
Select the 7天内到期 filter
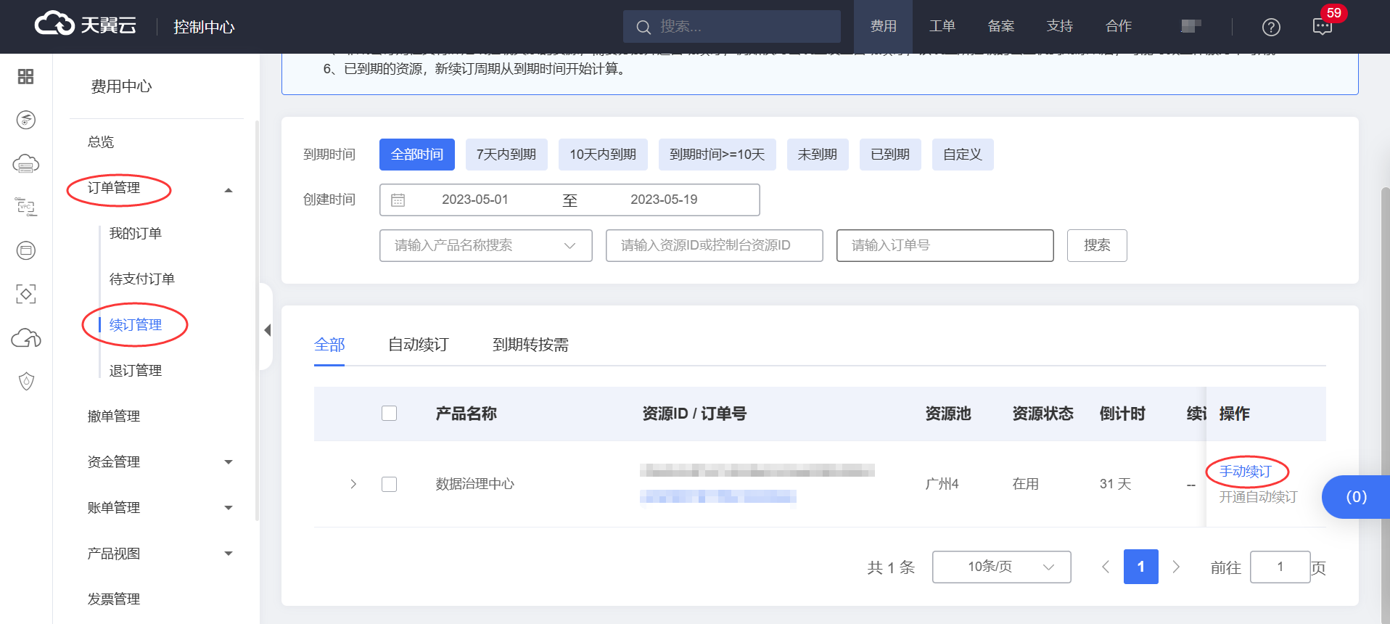click(506, 155)
